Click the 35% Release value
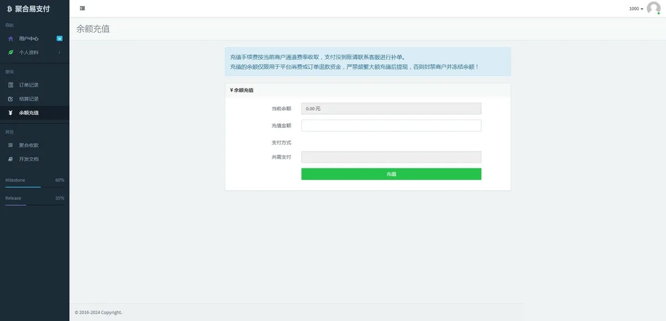This screenshot has width=666, height=321. point(59,198)
